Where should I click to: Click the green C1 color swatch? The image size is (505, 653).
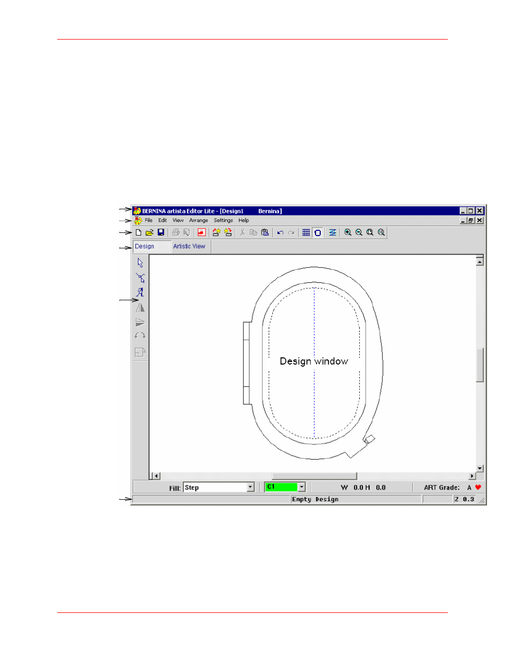(x=282, y=487)
